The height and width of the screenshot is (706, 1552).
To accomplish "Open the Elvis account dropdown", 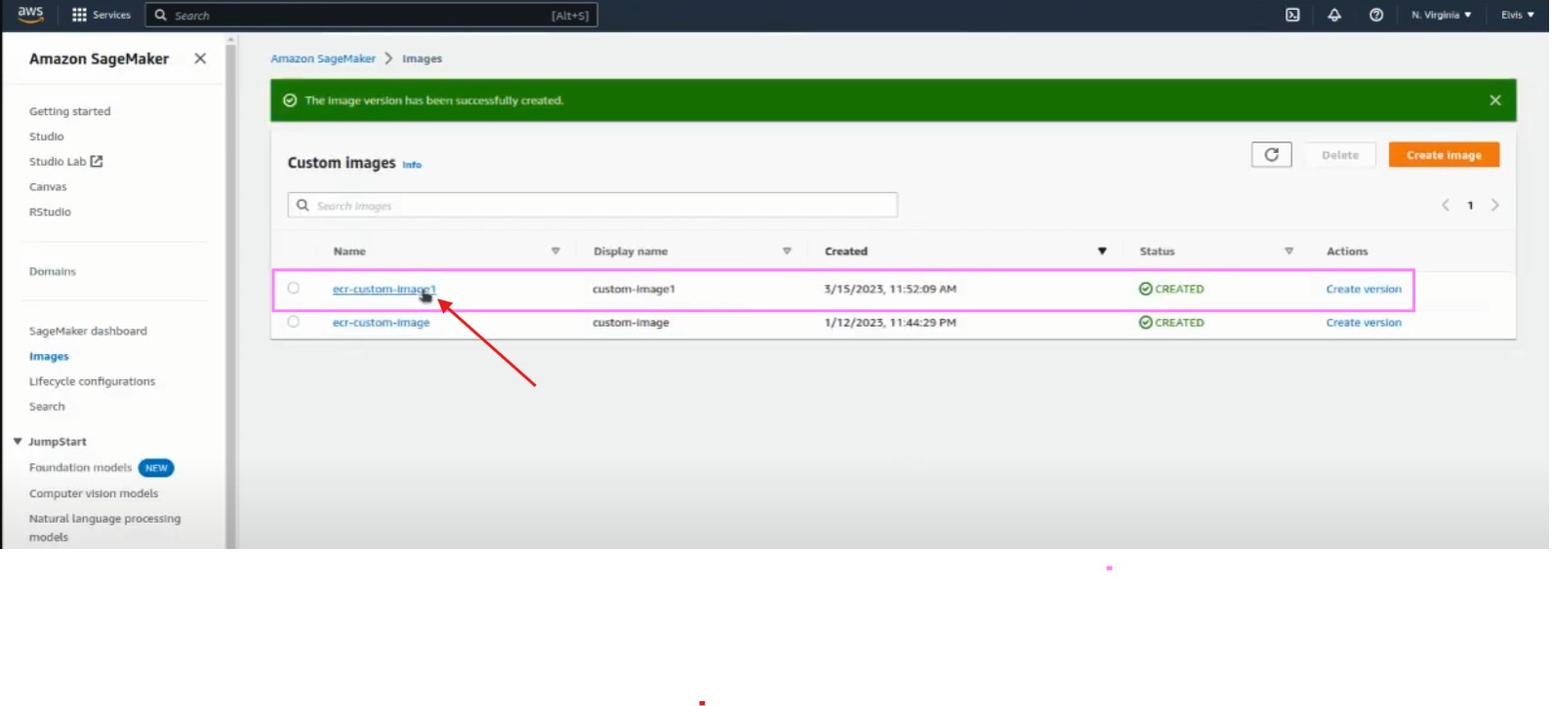I will pos(1517,15).
